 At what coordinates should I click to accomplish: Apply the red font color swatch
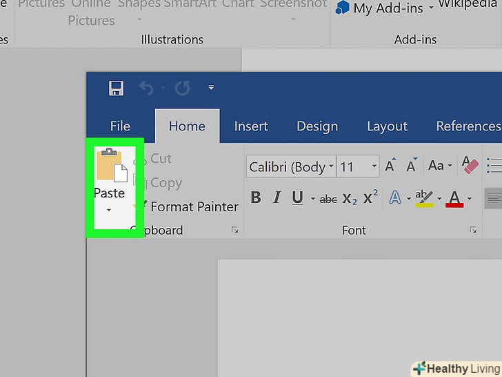(454, 199)
